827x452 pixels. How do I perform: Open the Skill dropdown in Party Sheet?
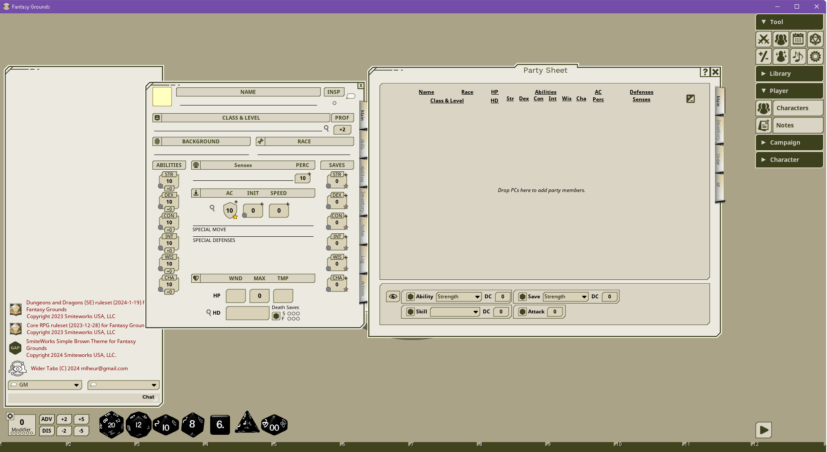point(455,312)
